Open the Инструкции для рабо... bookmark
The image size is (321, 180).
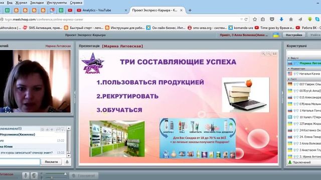coord(125,28)
